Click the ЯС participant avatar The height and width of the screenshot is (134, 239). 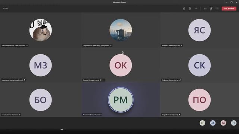pyautogui.click(x=199, y=30)
